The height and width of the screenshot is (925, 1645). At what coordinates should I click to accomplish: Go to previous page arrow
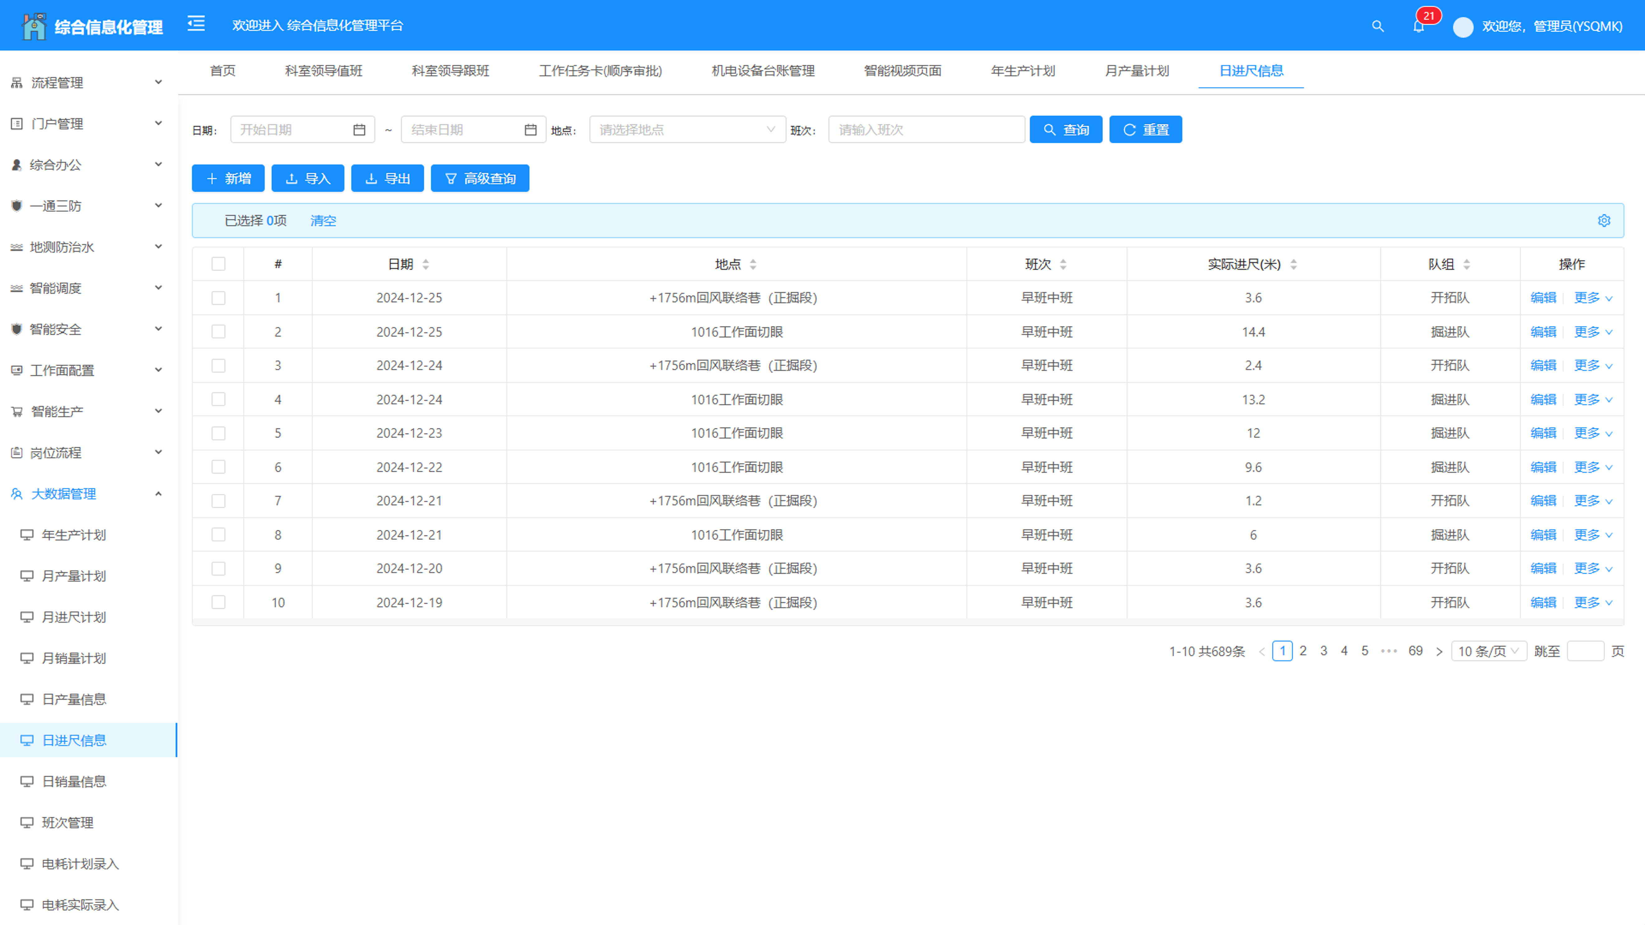pos(1262,651)
